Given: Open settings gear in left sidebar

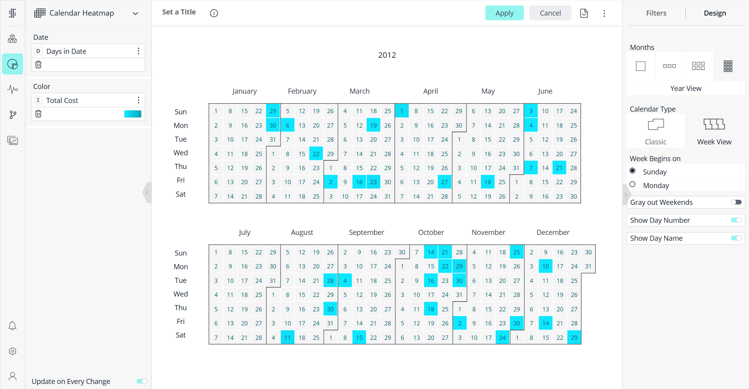Looking at the screenshot, I should tap(12, 351).
